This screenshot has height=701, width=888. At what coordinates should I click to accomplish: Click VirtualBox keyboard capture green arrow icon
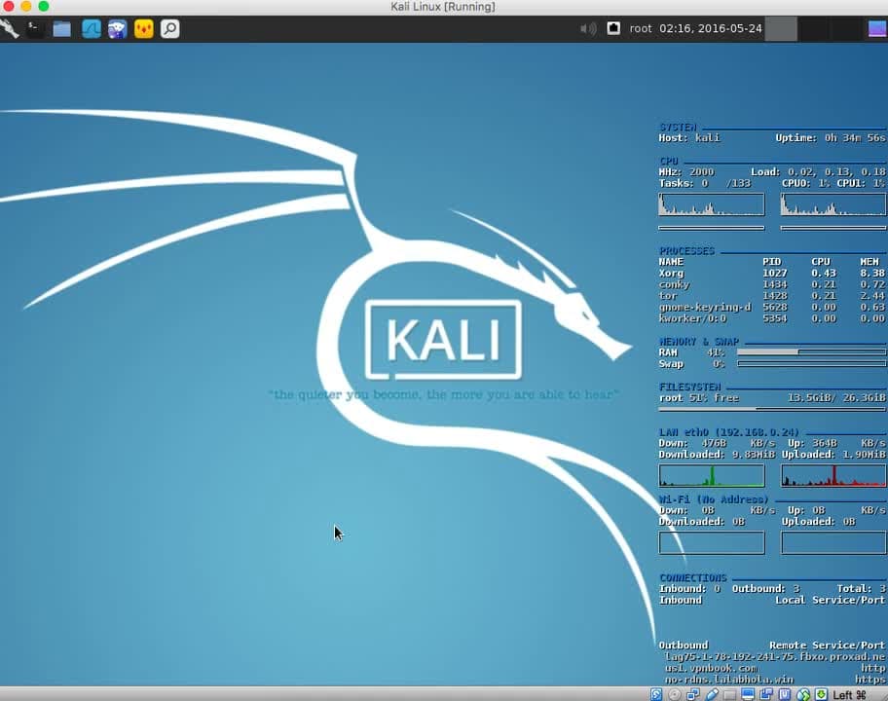[x=821, y=694]
